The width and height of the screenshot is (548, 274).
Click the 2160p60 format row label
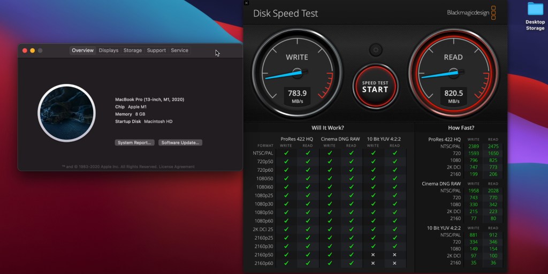[264, 263]
